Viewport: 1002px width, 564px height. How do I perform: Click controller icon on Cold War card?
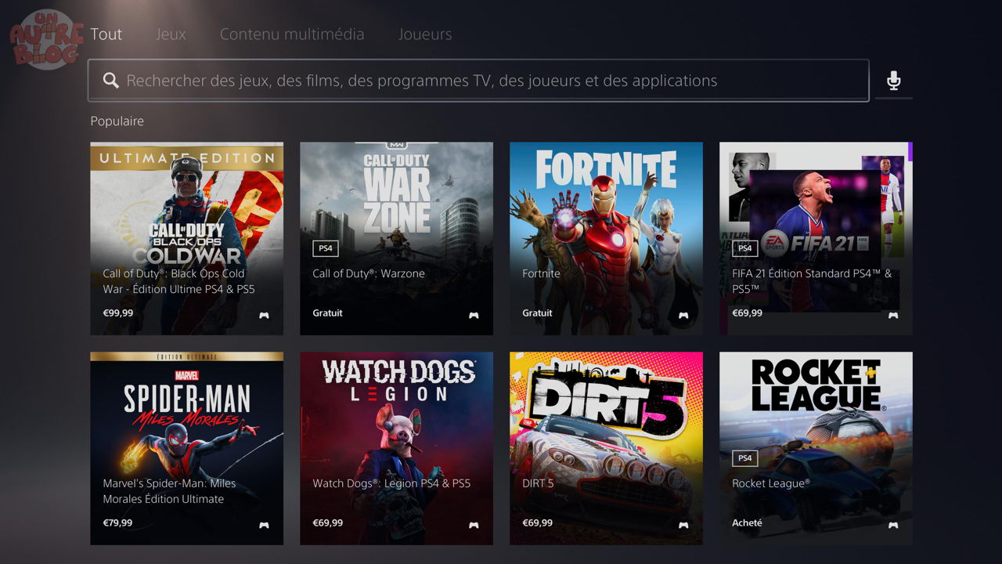pos(264,316)
